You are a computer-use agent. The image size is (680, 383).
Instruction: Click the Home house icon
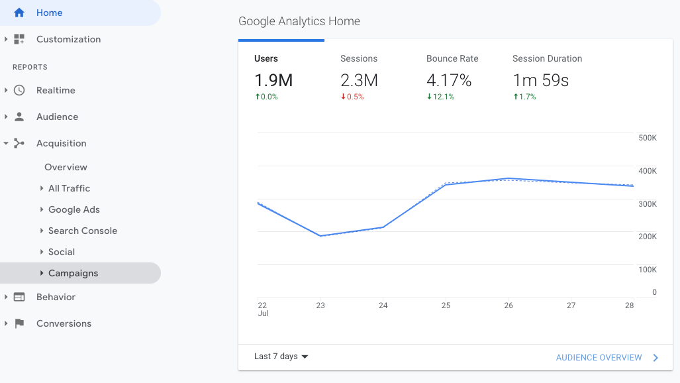19,13
